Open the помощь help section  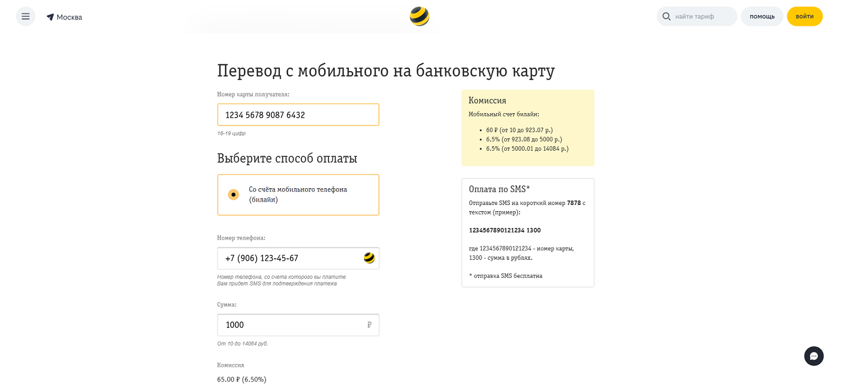[762, 16]
